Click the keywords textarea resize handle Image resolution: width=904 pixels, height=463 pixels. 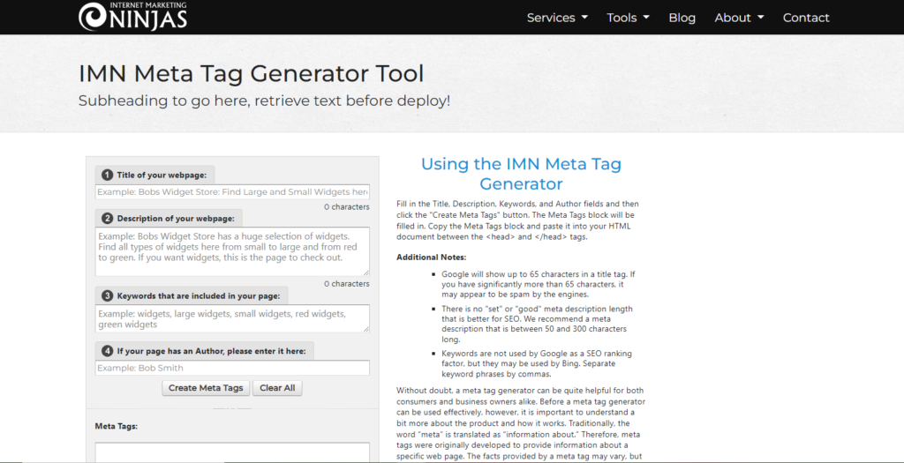coord(365,328)
